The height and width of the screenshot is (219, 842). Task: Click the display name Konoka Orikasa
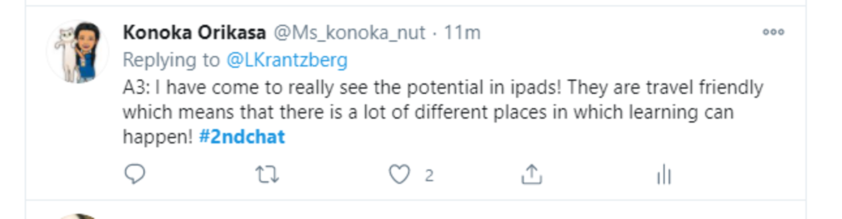click(194, 32)
